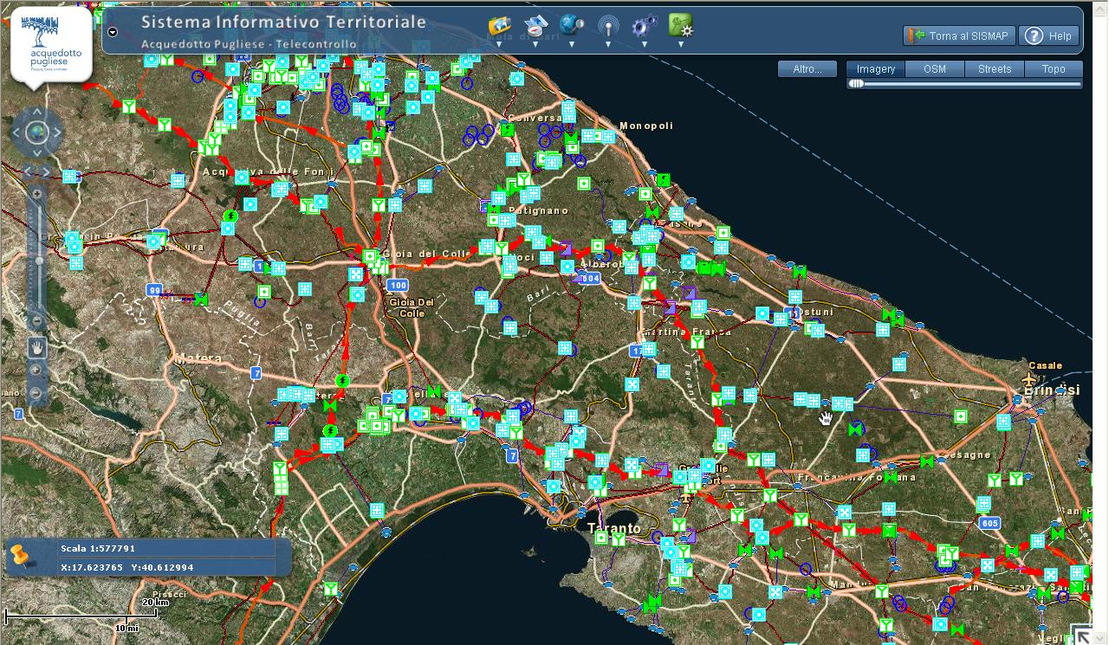
Task: Pan the map left with arrow
Action: pos(16,133)
